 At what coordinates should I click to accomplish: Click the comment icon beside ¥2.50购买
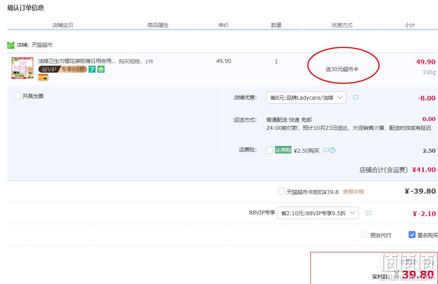[x=326, y=150]
